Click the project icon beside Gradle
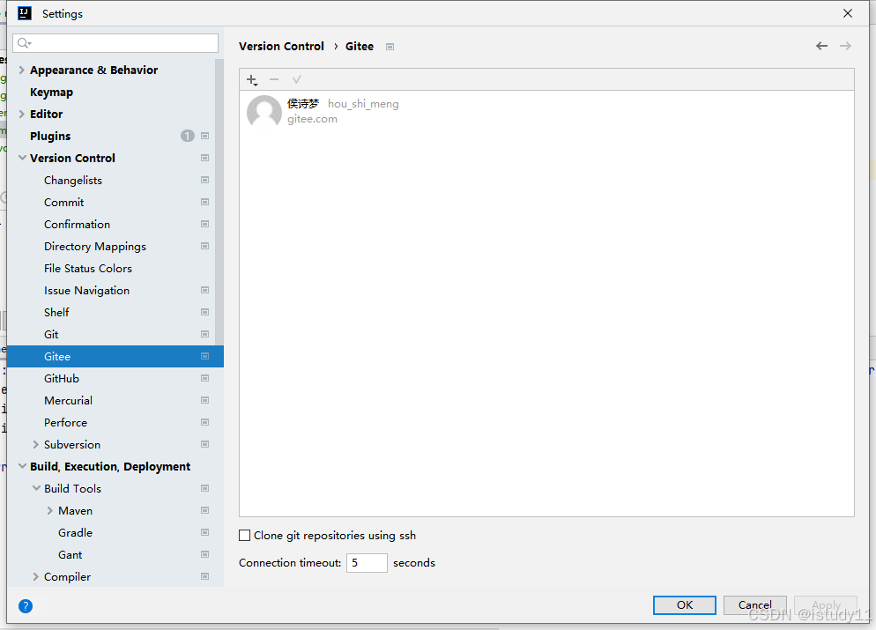 pos(205,532)
